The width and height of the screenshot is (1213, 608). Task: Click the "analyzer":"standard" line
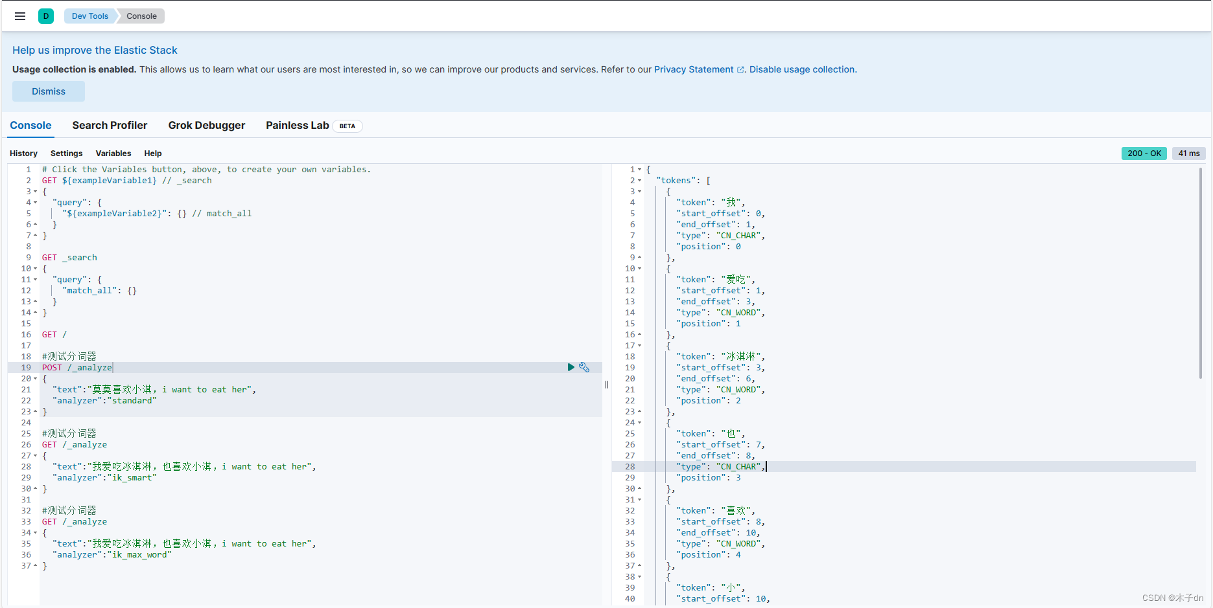tap(104, 401)
